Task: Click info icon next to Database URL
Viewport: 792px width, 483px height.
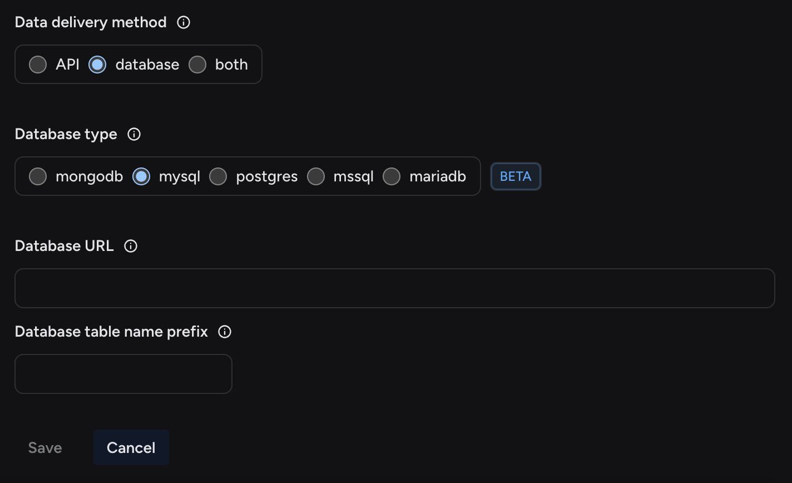Action: click(131, 246)
